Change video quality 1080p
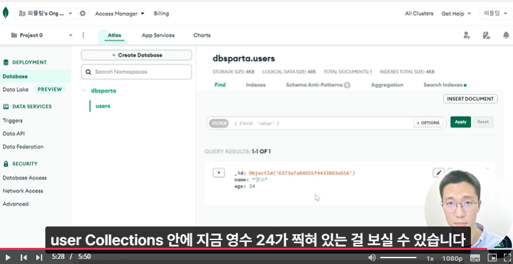 (453, 258)
